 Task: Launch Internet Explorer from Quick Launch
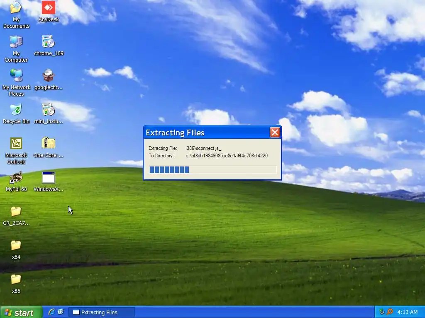click(x=51, y=312)
